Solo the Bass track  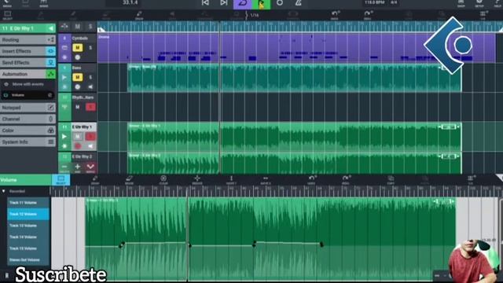(90, 77)
